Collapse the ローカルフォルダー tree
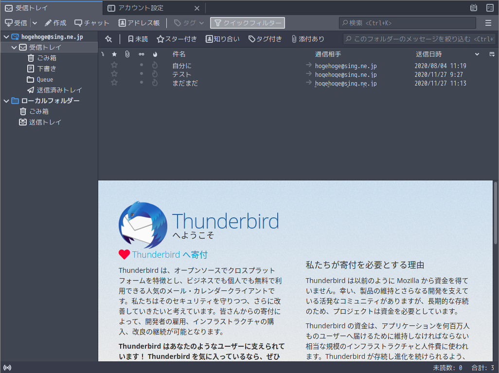Viewport: 499px width, 373px height. (x=6, y=101)
